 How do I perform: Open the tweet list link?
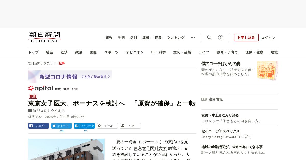pos(62,131)
